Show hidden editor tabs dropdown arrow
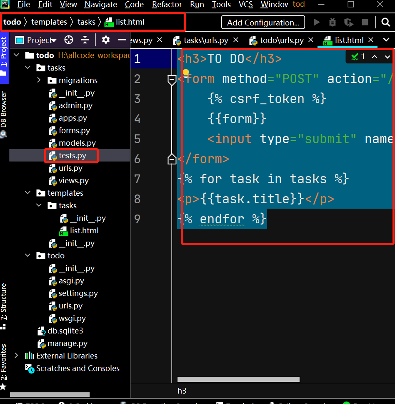 (x=386, y=40)
